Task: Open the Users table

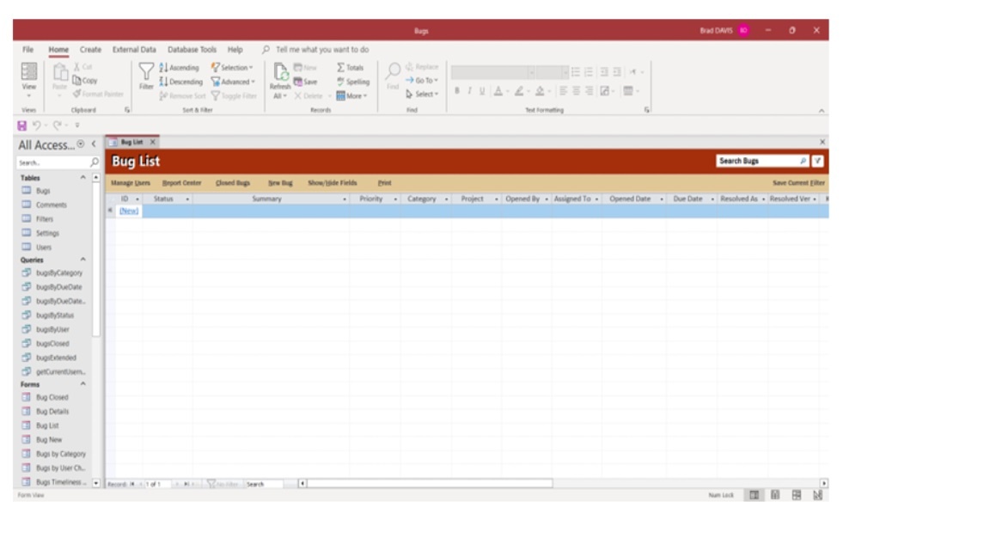Action: (44, 248)
